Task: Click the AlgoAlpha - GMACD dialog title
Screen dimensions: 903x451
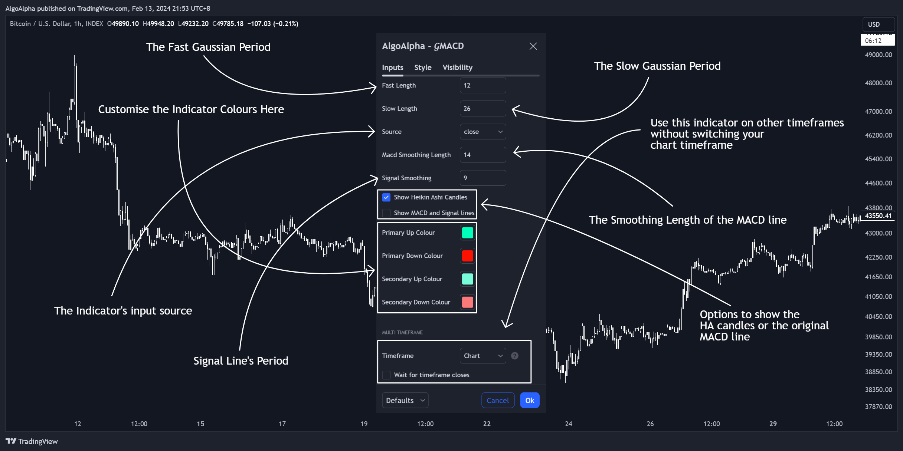Action: click(423, 46)
